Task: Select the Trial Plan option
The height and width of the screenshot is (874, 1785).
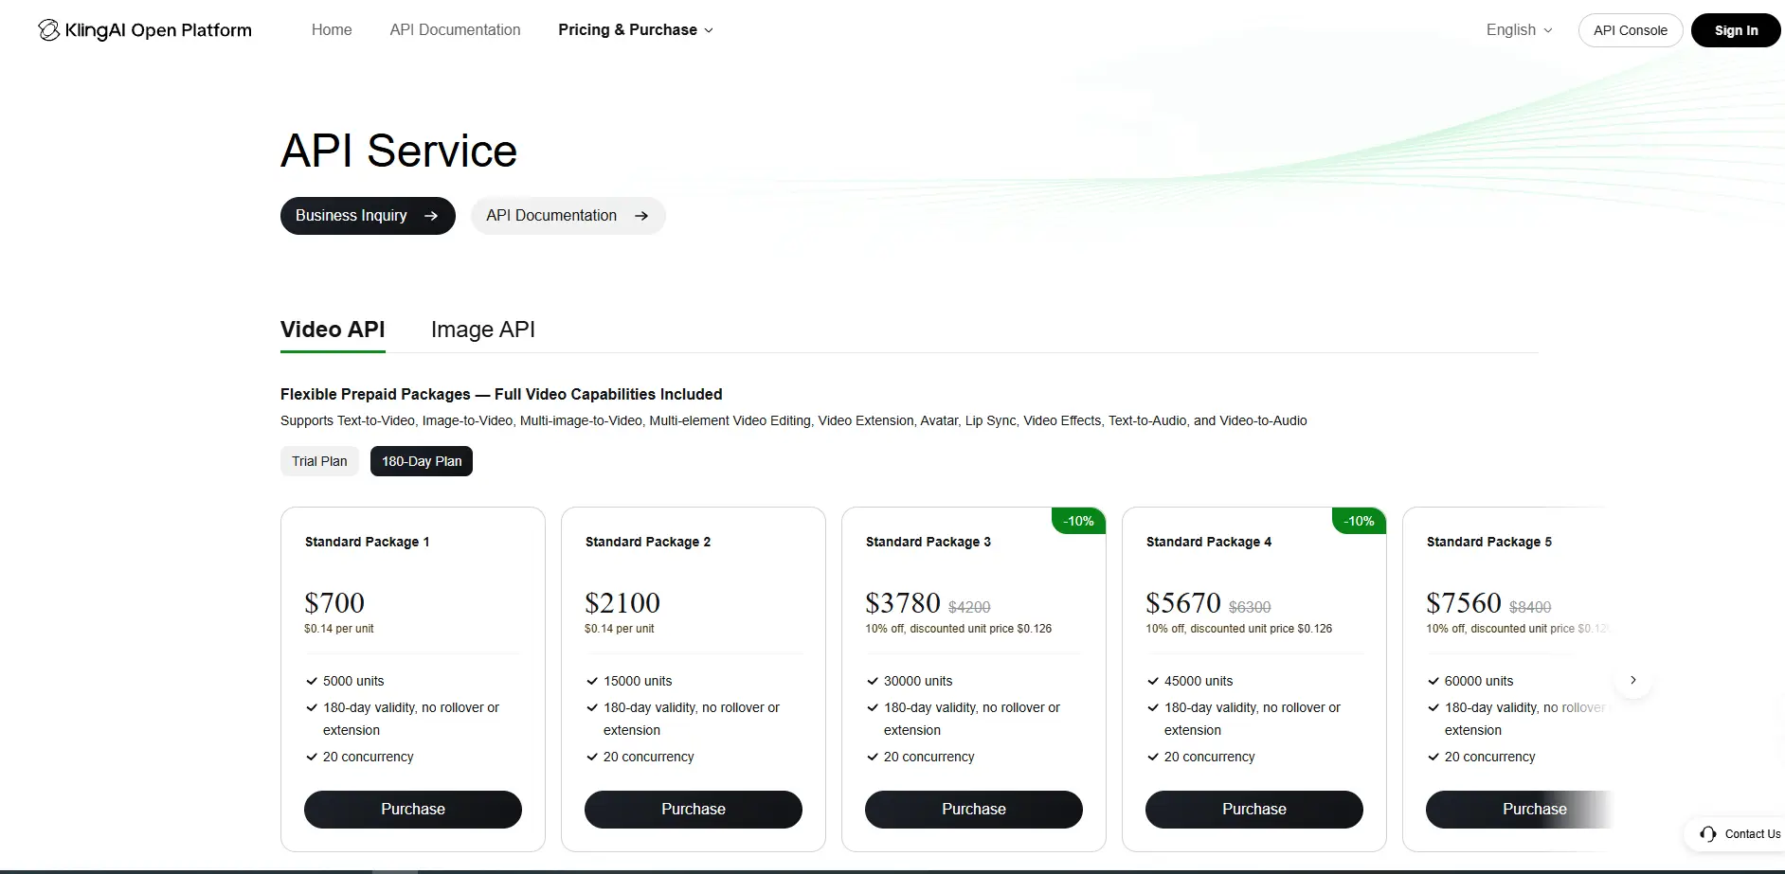Action: coord(319,461)
